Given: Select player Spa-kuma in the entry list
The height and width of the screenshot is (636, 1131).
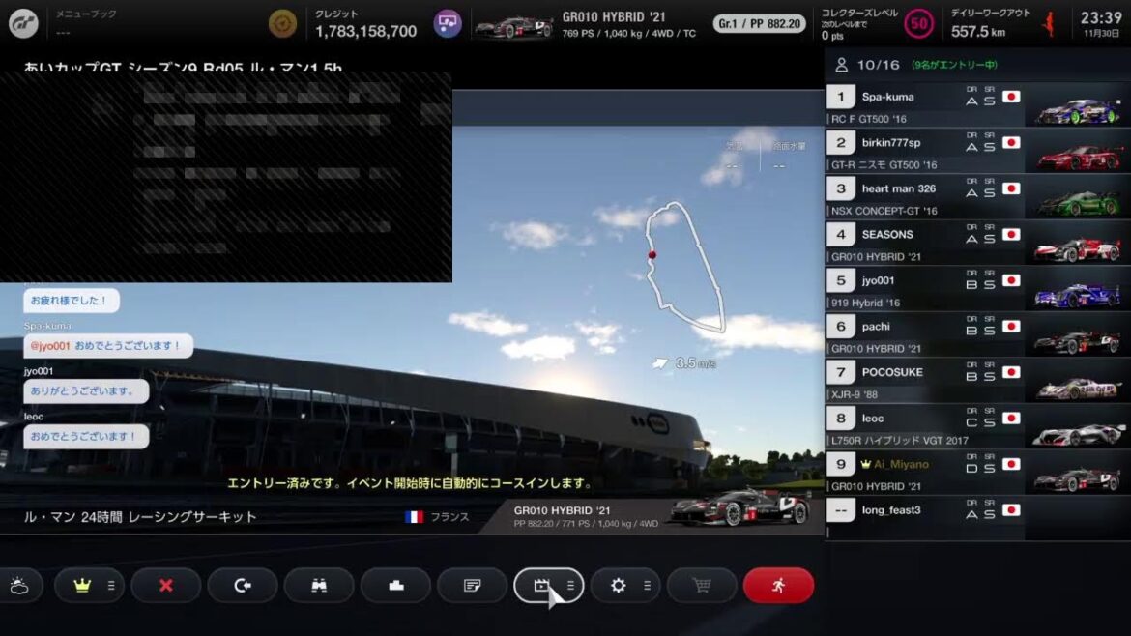Looking at the screenshot, I should (978, 104).
